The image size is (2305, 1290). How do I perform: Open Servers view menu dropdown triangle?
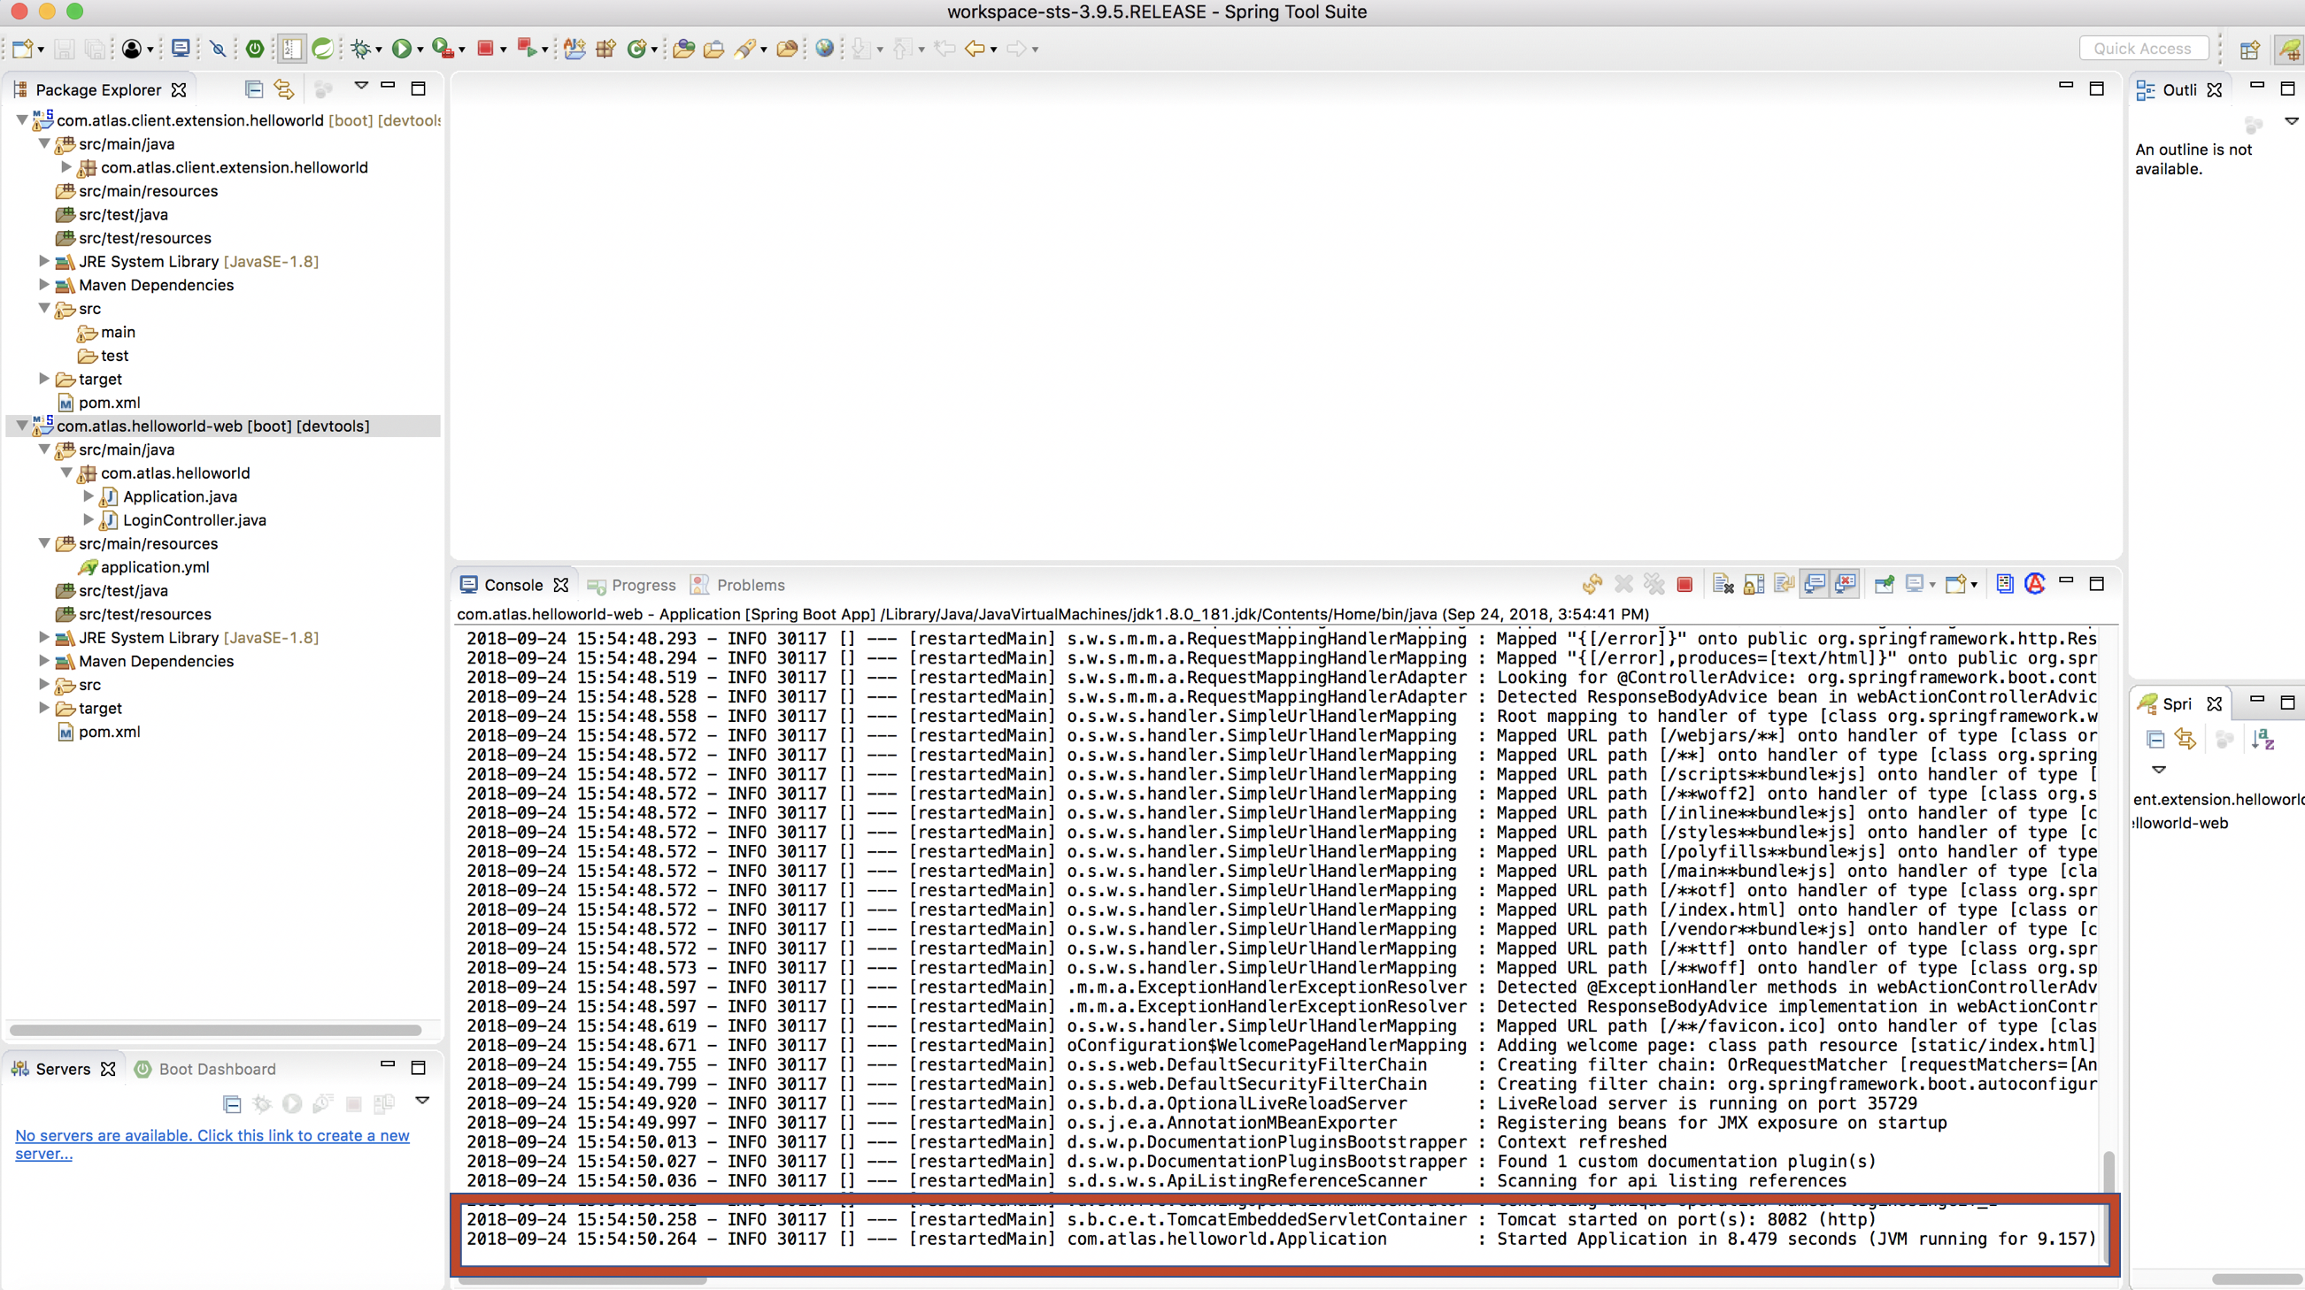pyautogui.click(x=423, y=1101)
